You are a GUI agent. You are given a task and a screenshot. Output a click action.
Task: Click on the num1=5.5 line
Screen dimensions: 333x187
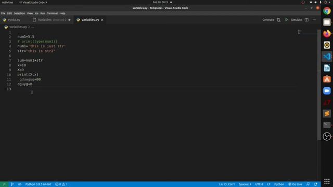(25, 37)
